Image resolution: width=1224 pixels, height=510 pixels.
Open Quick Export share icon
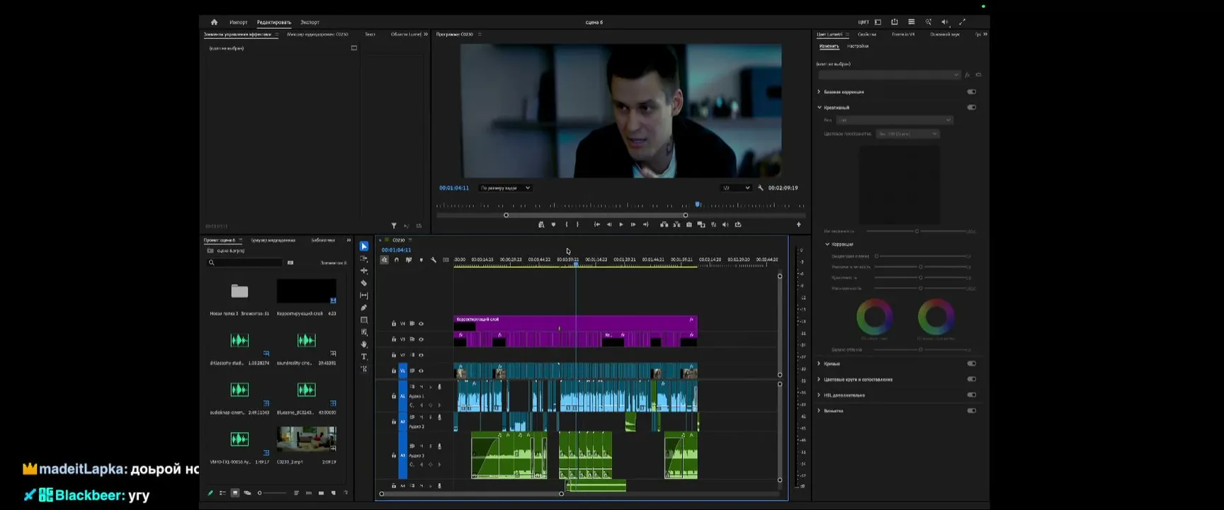coord(895,22)
